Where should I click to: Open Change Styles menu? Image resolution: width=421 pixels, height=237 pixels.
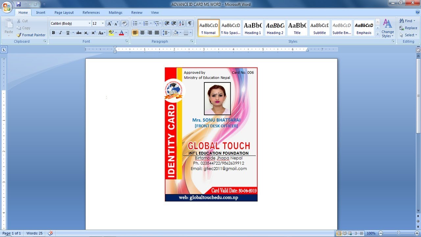387,28
